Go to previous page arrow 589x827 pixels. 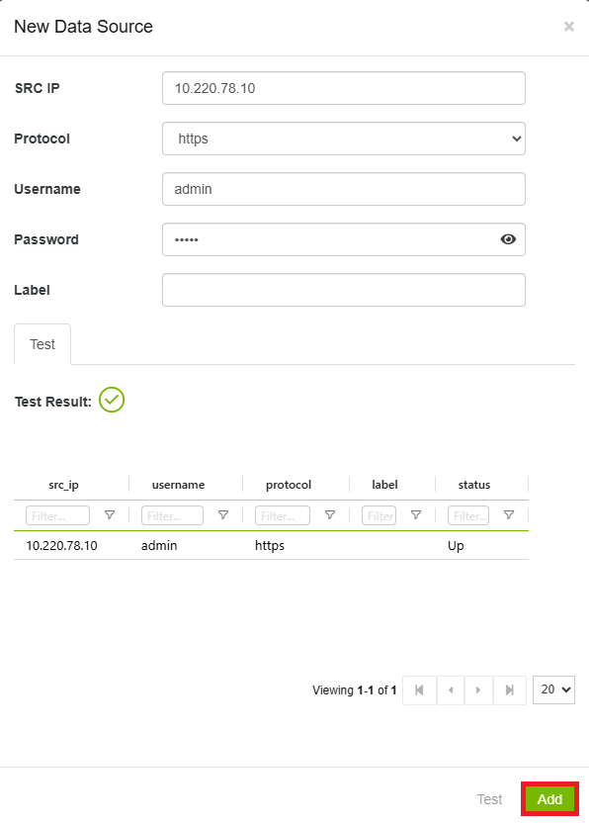pos(451,689)
